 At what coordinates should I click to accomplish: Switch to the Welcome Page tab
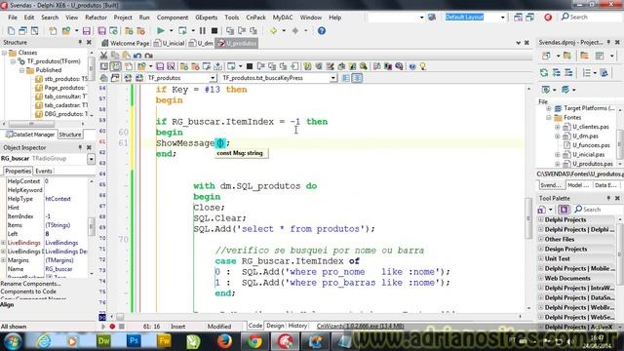(126, 43)
